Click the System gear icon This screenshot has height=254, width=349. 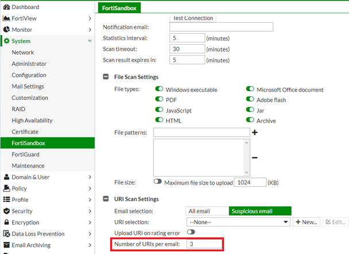coord(6,41)
